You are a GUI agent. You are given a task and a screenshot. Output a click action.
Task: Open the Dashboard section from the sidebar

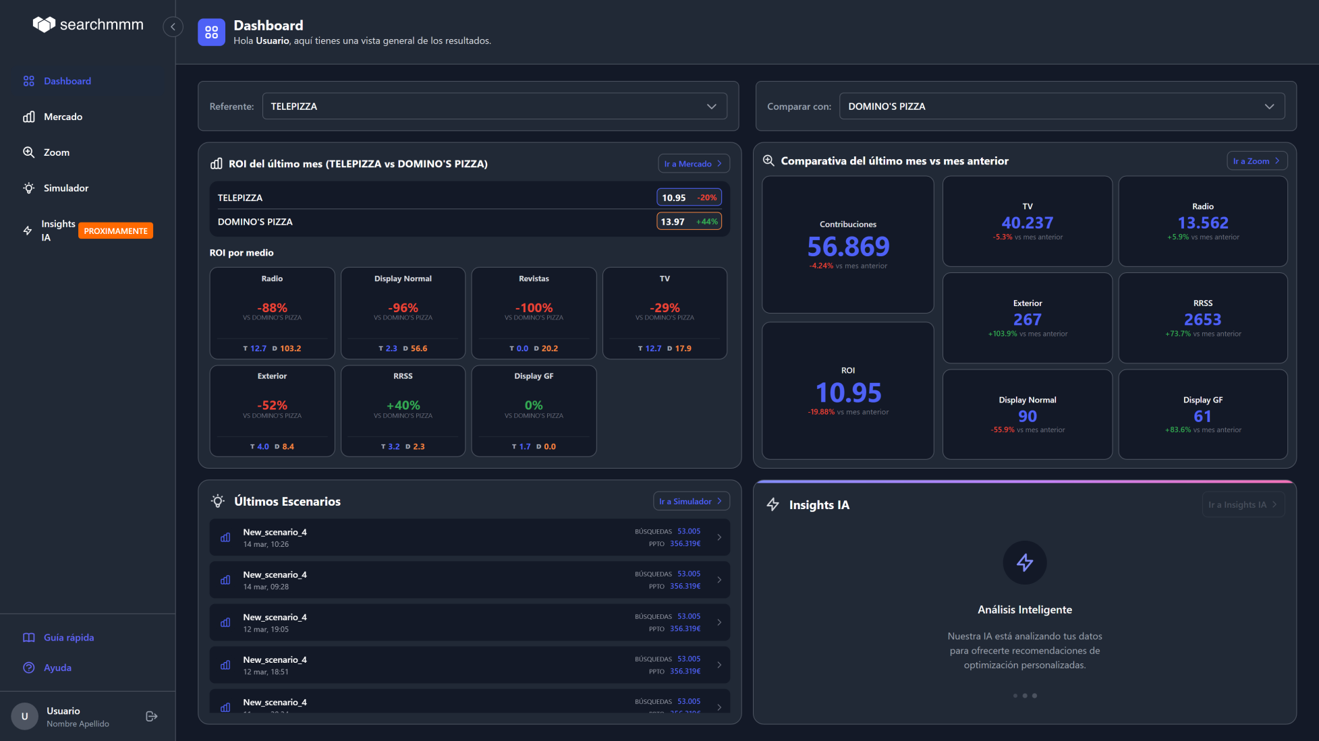tap(67, 81)
